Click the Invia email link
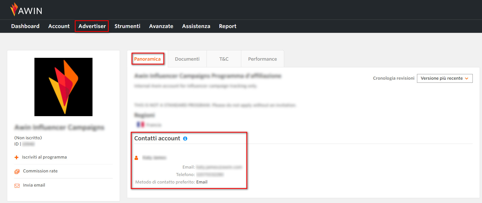Viewport: 482px width, 203px height. [x=34, y=185]
